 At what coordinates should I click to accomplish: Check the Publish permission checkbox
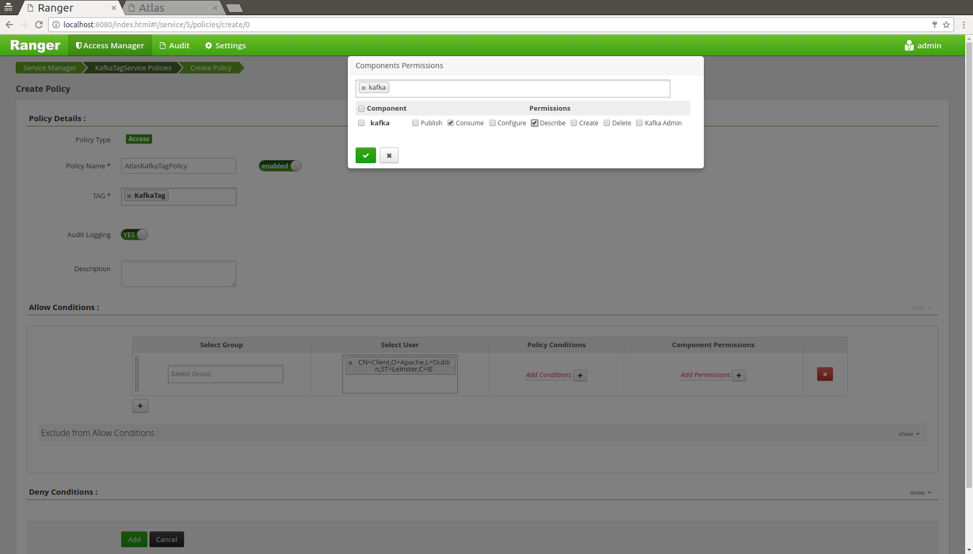[x=415, y=123]
